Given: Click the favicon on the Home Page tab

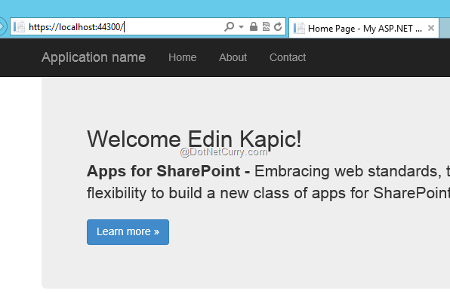Looking at the screenshot, I should click(299, 28).
